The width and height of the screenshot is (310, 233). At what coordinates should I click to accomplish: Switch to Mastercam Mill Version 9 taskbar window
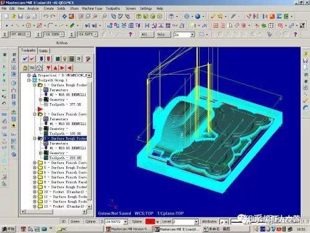point(128,229)
